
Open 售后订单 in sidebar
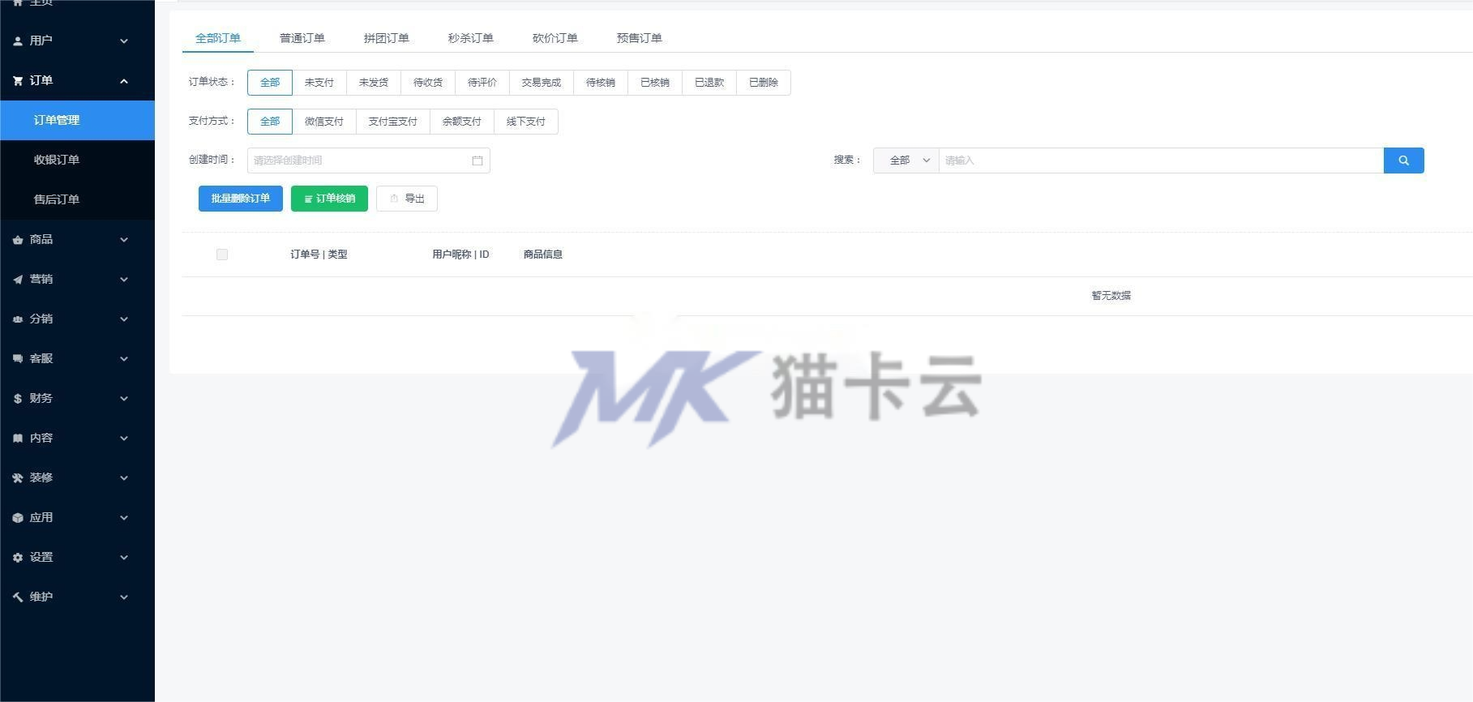pos(77,199)
